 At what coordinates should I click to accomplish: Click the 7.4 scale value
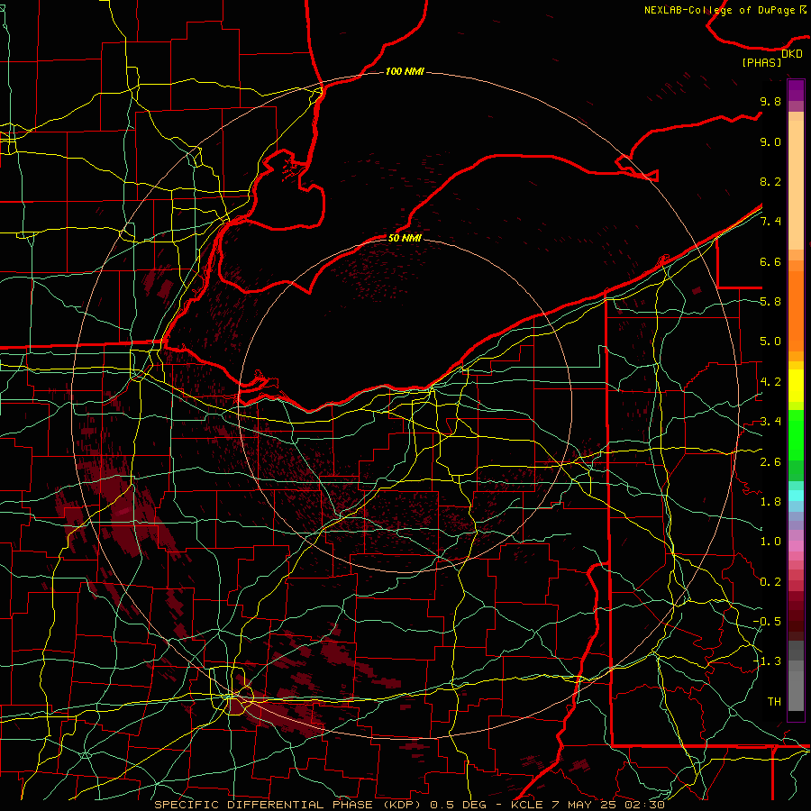770,222
